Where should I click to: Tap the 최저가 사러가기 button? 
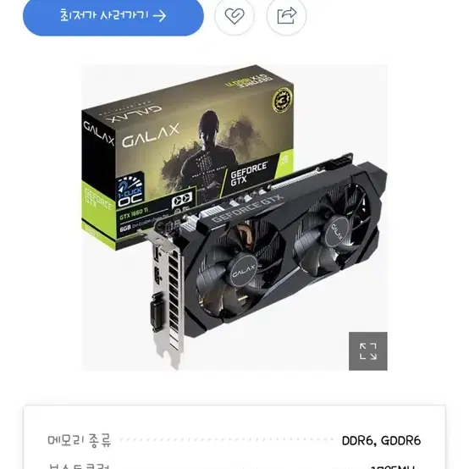pos(113,16)
